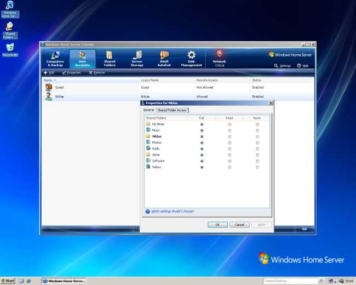The width and height of the screenshot is (356, 285).
Task: Click the Remote Access column header
Action: point(223,80)
